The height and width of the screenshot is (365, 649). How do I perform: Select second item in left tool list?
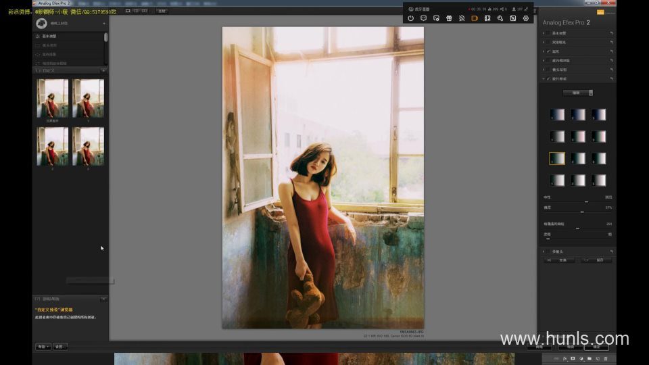click(x=68, y=45)
